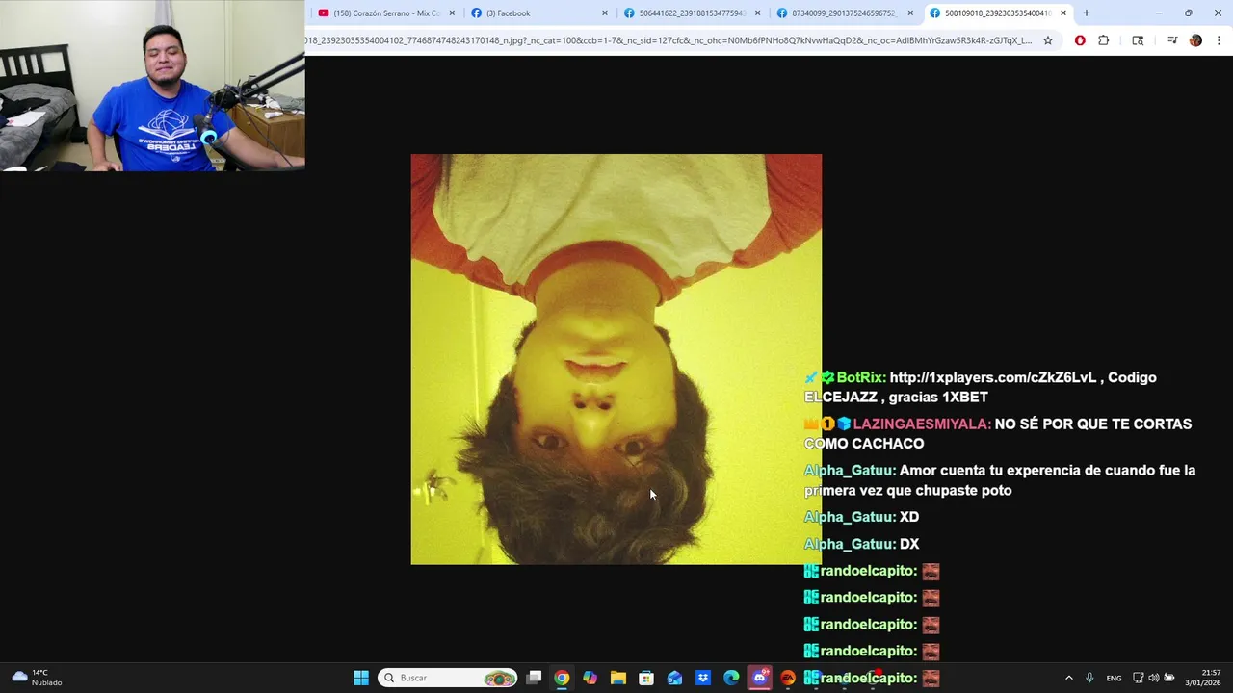
Task: Click Alpha_Gatuu's DX message
Action: coord(909,544)
